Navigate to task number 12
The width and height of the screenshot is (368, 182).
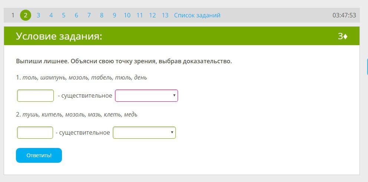point(152,15)
